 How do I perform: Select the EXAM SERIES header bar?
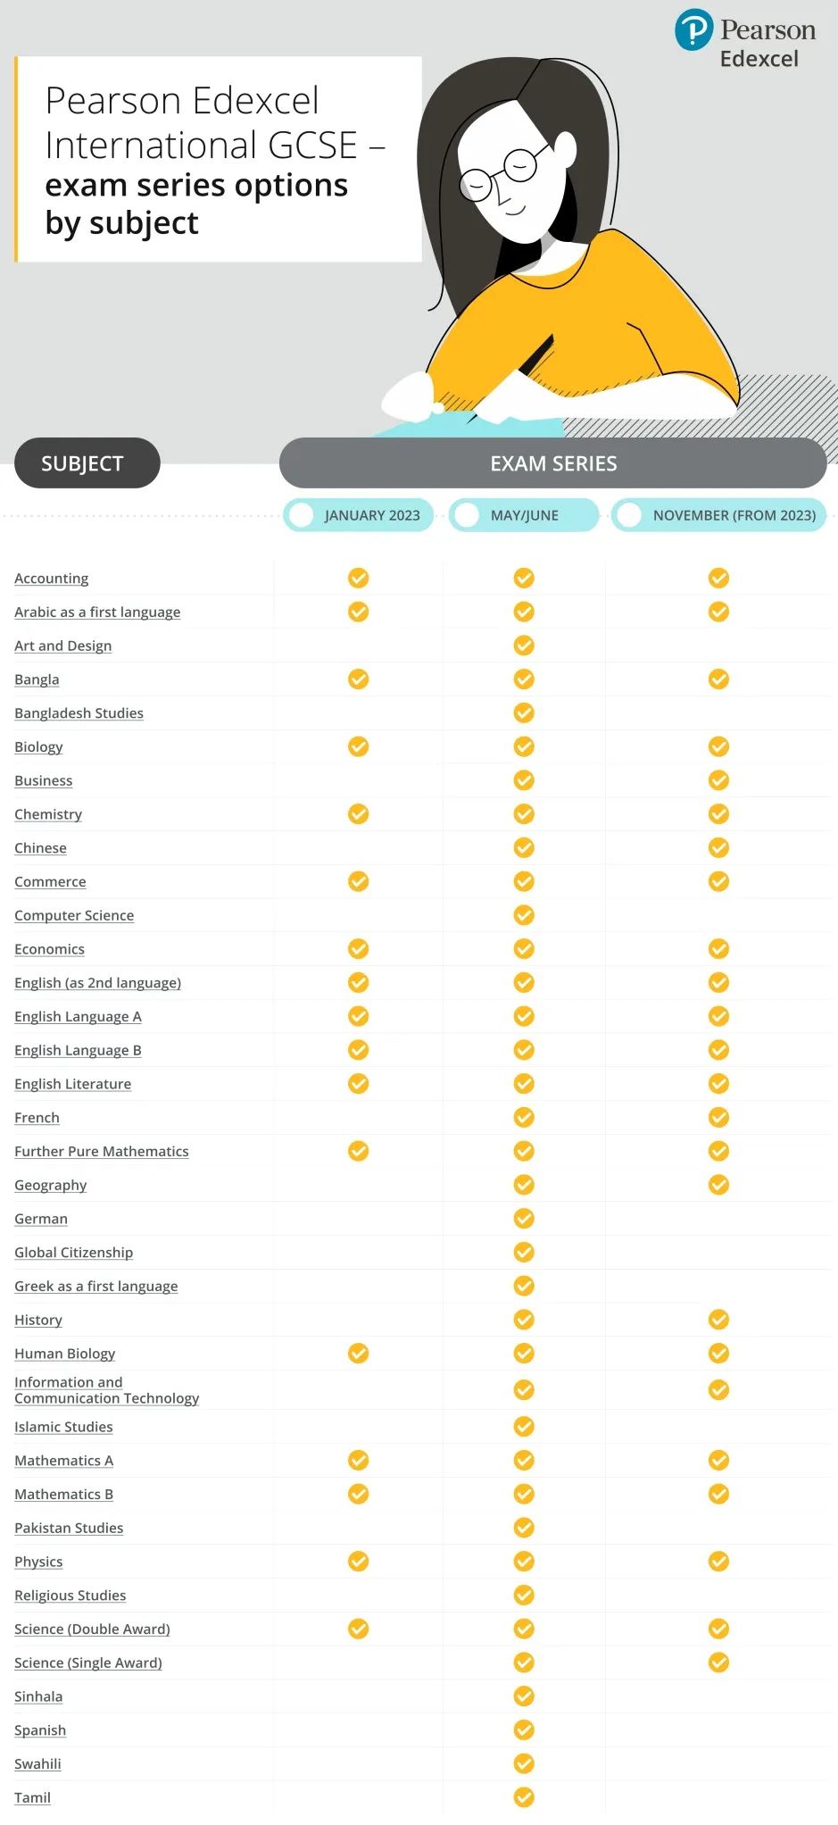pyautogui.click(x=553, y=462)
